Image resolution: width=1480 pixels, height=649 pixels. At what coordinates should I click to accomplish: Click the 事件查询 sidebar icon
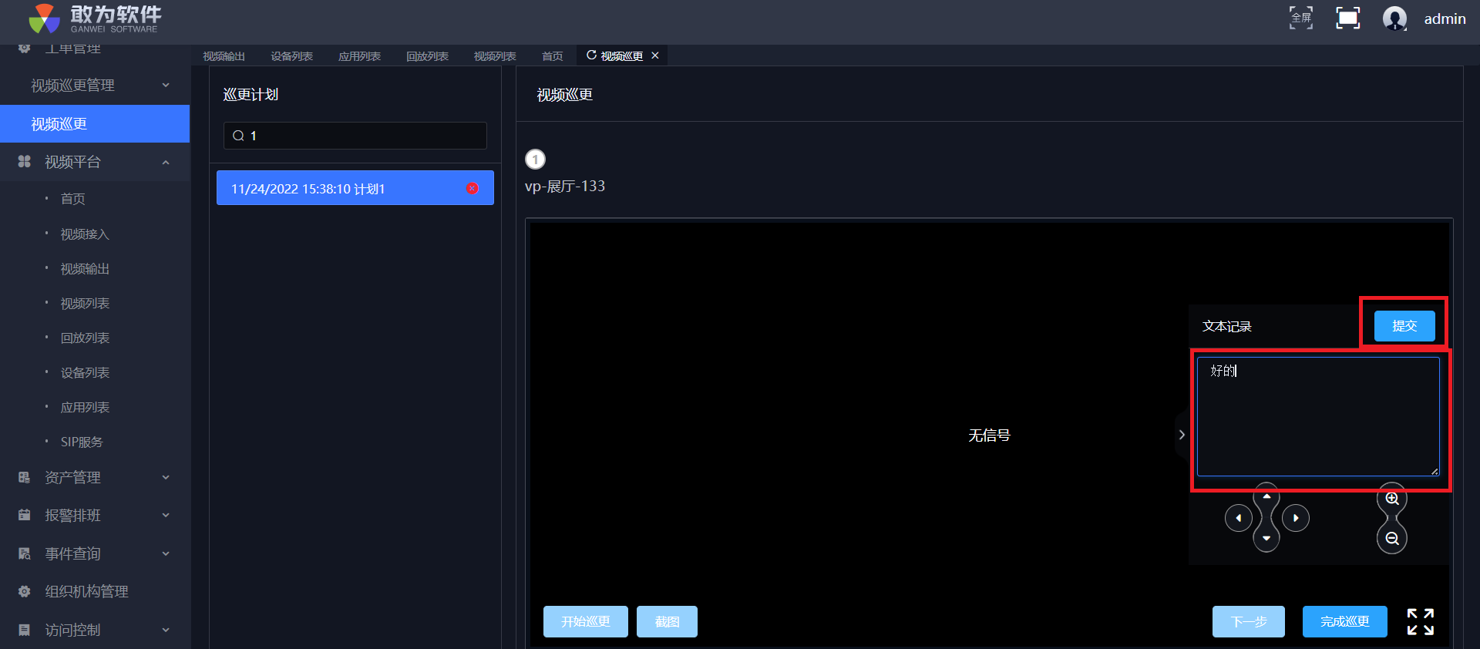[25, 554]
